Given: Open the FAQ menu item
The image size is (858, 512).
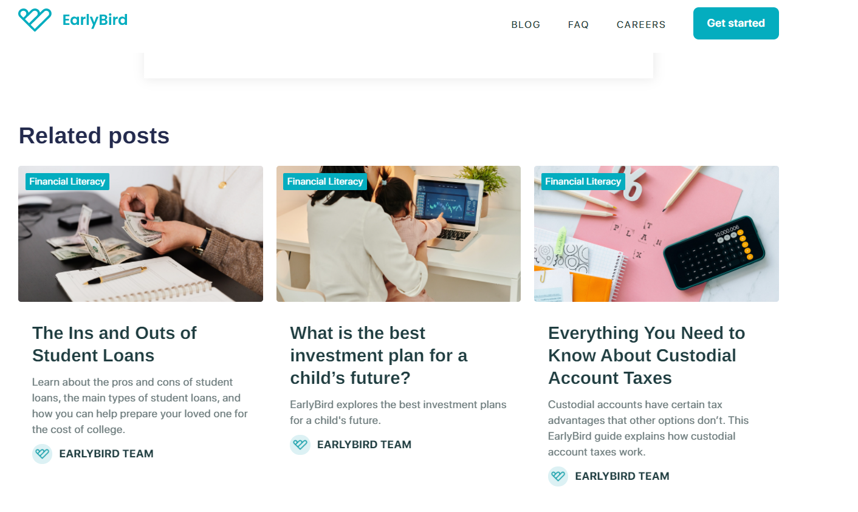Looking at the screenshot, I should coord(578,25).
